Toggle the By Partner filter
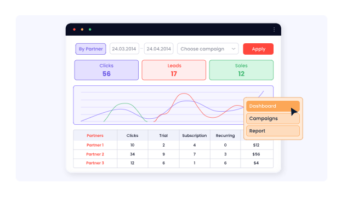The image size is (347, 208). tap(91, 49)
